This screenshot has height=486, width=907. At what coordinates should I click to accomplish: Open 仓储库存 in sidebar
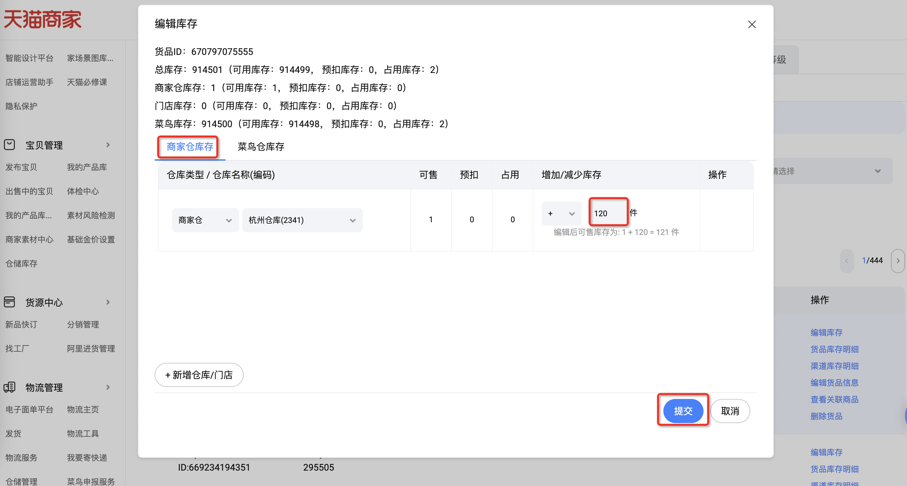click(x=21, y=263)
